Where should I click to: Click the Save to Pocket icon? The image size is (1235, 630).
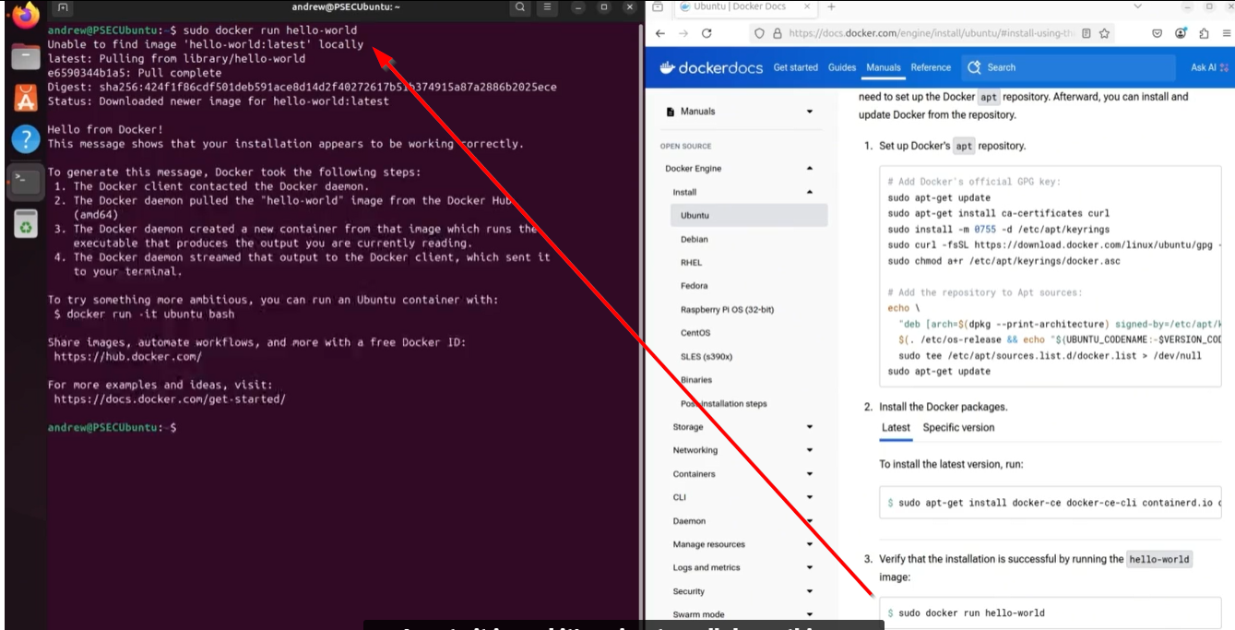(1158, 34)
